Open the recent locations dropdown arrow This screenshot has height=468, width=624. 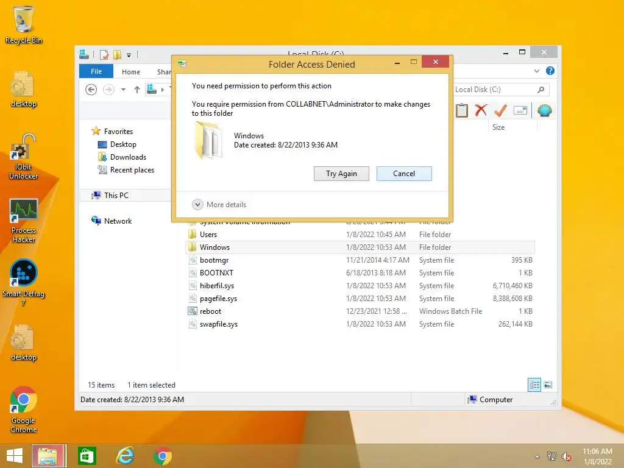click(x=123, y=90)
